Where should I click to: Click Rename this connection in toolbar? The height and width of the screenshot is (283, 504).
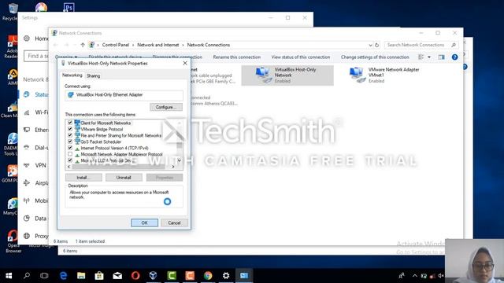(x=236, y=57)
